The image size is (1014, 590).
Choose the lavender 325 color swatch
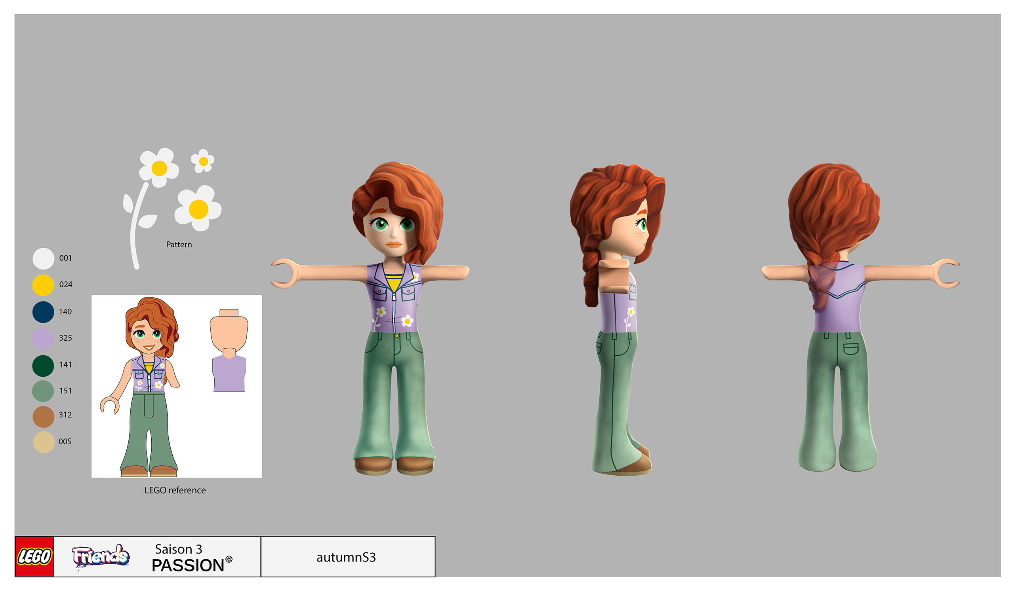click(43, 338)
